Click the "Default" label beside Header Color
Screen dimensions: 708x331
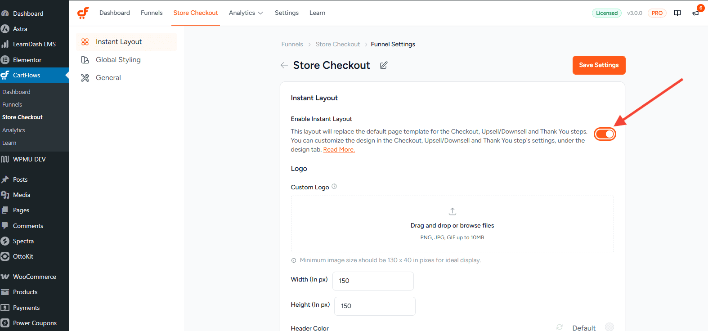[584, 328]
